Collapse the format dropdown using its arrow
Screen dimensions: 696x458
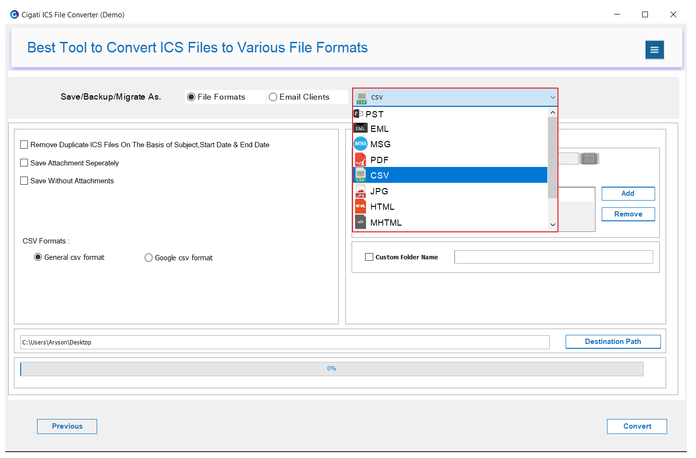pyautogui.click(x=553, y=97)
